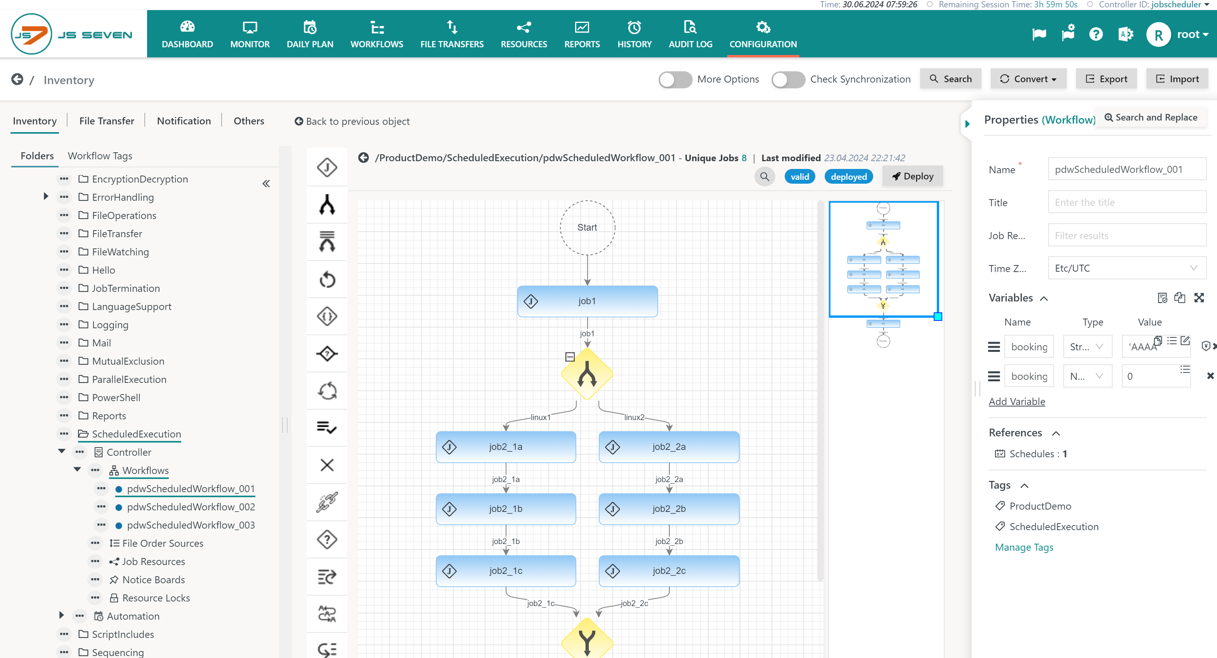Select the Job instruction icon in palette

pos(327,167)
